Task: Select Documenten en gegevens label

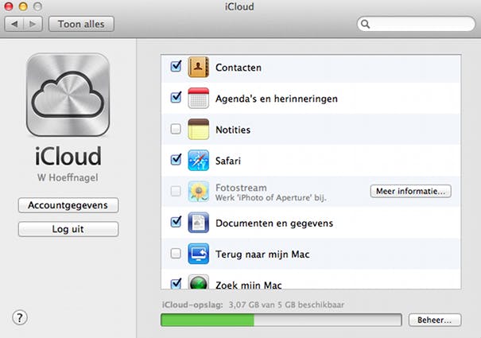Action: point(274,223)
